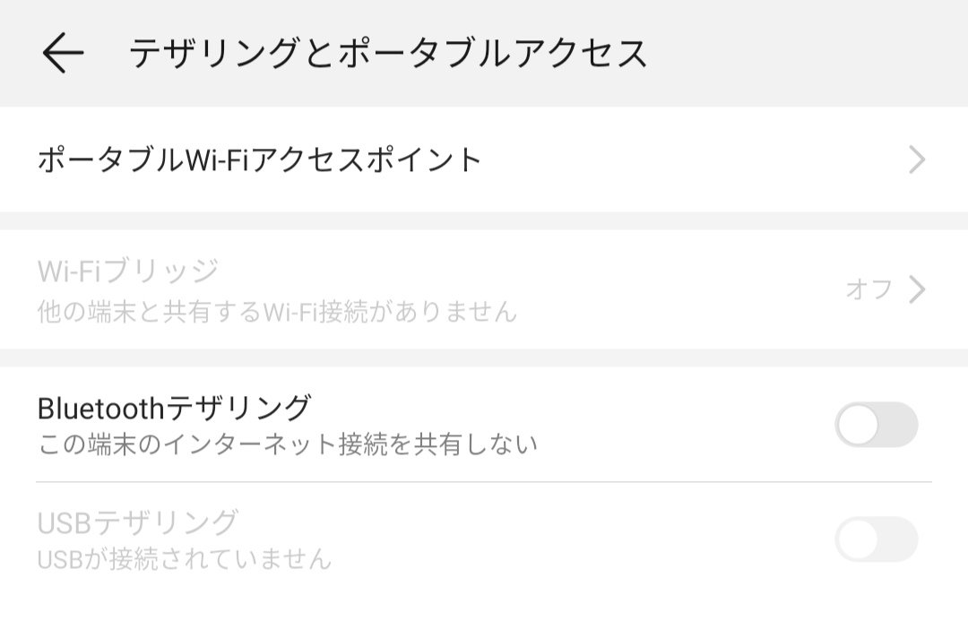Image resolution: width=968 pixels, height=621 pixels.
Task: Click empty space in the Bluetoothテザリング row
Action: point(679,425)
